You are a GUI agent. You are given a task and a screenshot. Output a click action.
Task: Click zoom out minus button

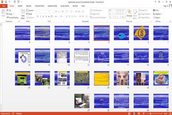(147, 114)
